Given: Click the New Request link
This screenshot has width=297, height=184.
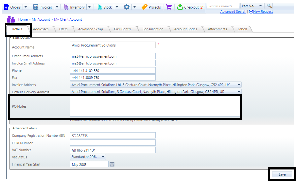Looking at the screenshot, I should coord(263,12).
